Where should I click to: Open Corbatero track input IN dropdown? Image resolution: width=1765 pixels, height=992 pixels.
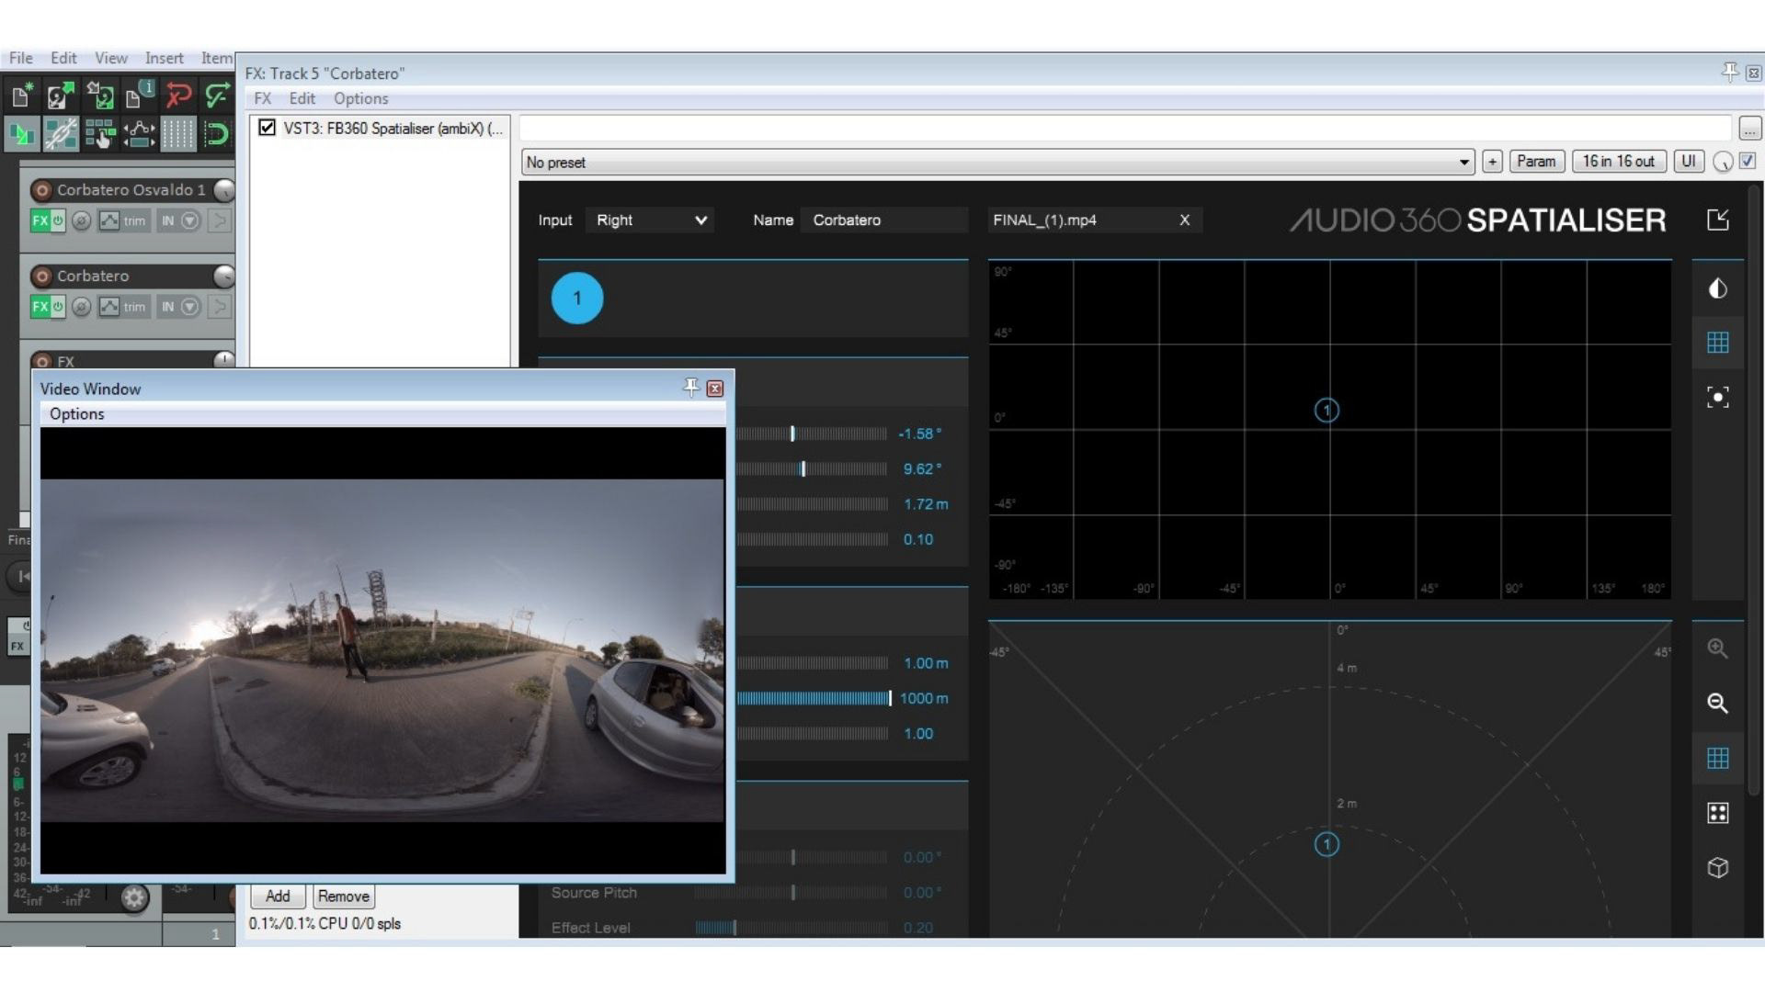pos(189,307)
